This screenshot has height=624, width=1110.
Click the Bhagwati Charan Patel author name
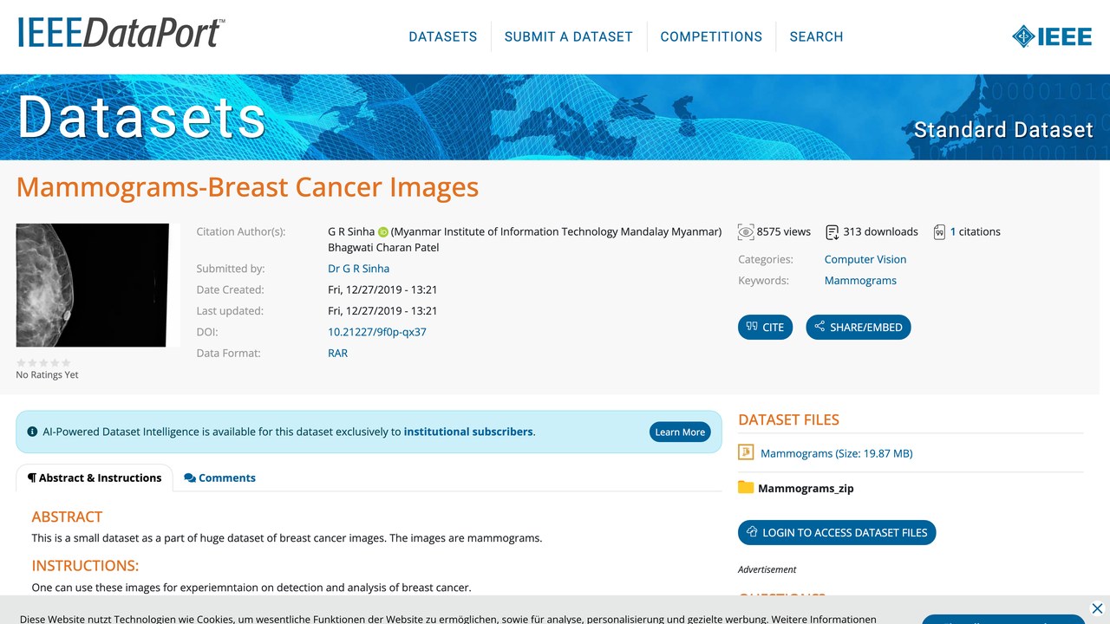[x=383, y=247]
